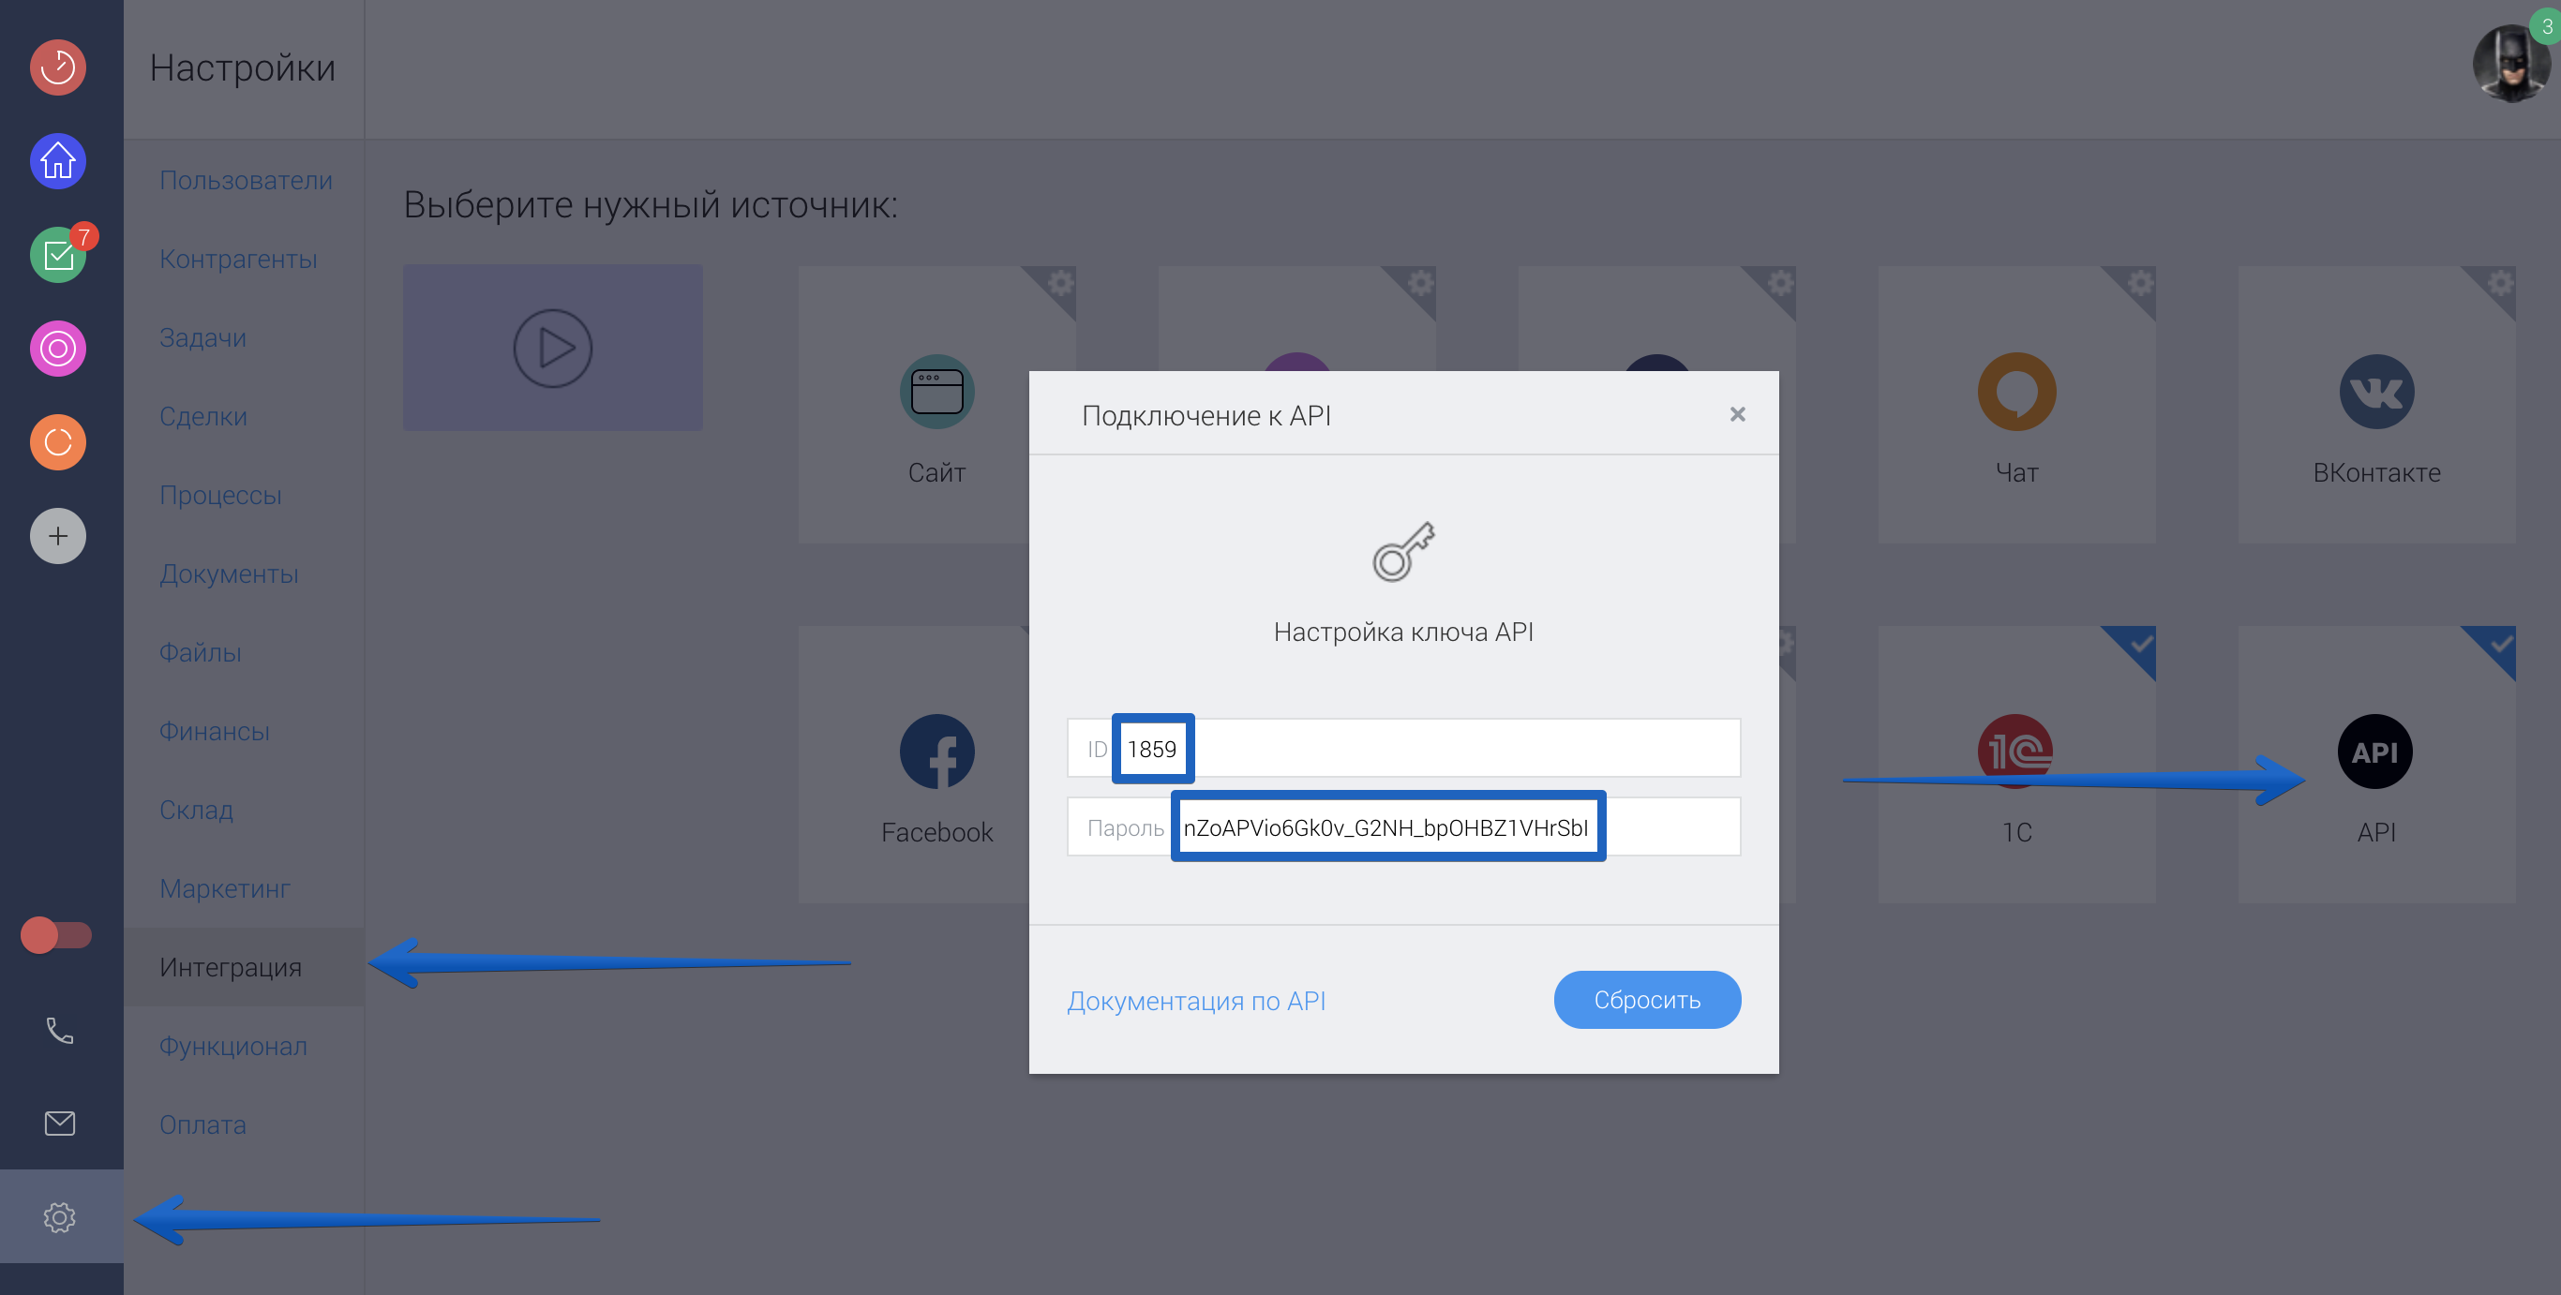
Task: Open Задачи settings section
Action: click(202, 338)
